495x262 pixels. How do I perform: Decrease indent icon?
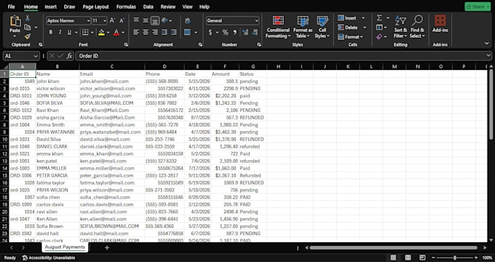165,32
